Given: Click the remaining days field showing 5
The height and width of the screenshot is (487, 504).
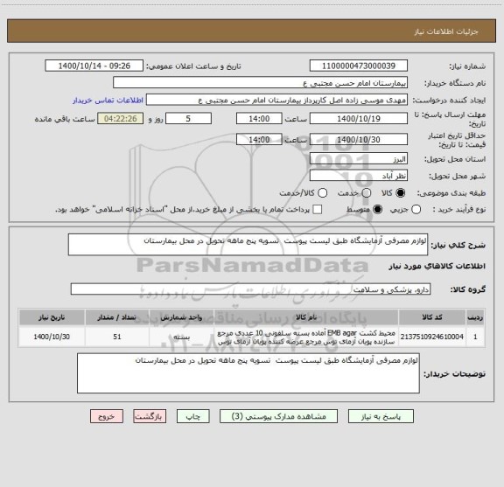Looking at the screenshot, I should click(188, 119).
